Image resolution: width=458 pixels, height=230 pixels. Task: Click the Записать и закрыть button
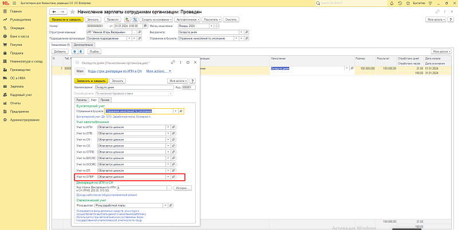[x=91, y=81]
